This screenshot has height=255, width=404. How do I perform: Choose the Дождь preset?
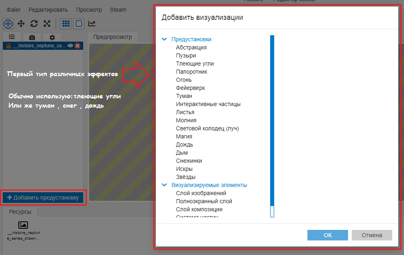tap(185, 145)
